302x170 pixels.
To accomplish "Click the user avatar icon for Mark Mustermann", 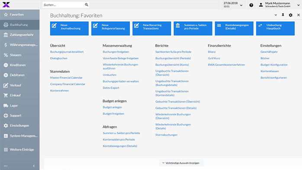I will [261, 5].
